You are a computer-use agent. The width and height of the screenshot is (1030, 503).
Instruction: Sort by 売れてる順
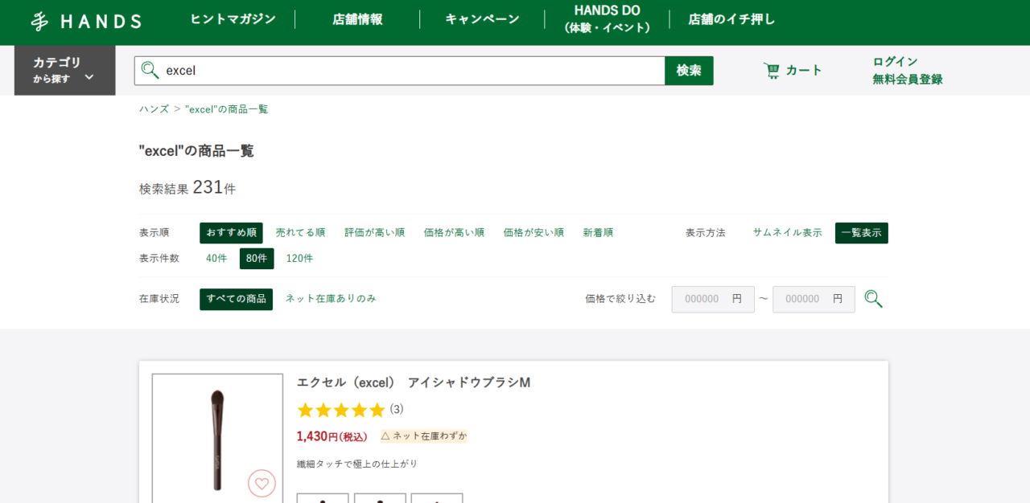coord(300,233)
